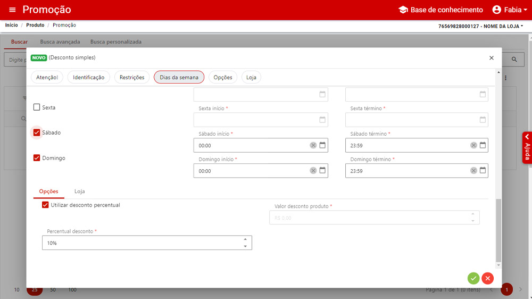Viewport: 532px width, 299px height.
Task: Jump to the Restrições section chip
Action: click(x=132, y=77)
